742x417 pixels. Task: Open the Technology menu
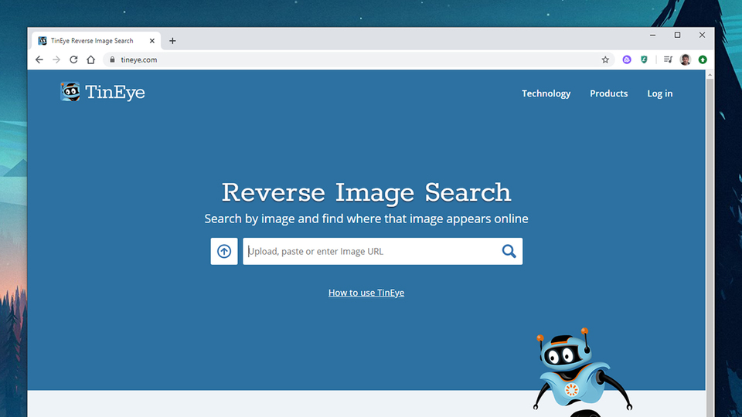[x=546, y=93]
